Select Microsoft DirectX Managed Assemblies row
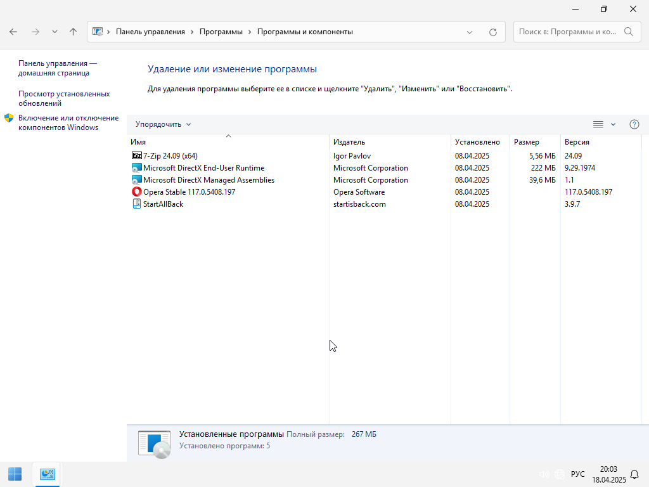Viewport: 649px width, 487px height. 209,180
